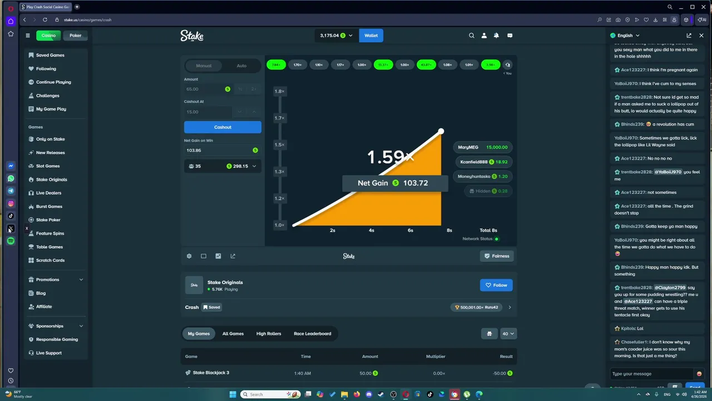Image resolution: width=712 pixels, height=401 pixels.
Task: Open the hamburger menu beside Casino
Action: click(28, 36)
